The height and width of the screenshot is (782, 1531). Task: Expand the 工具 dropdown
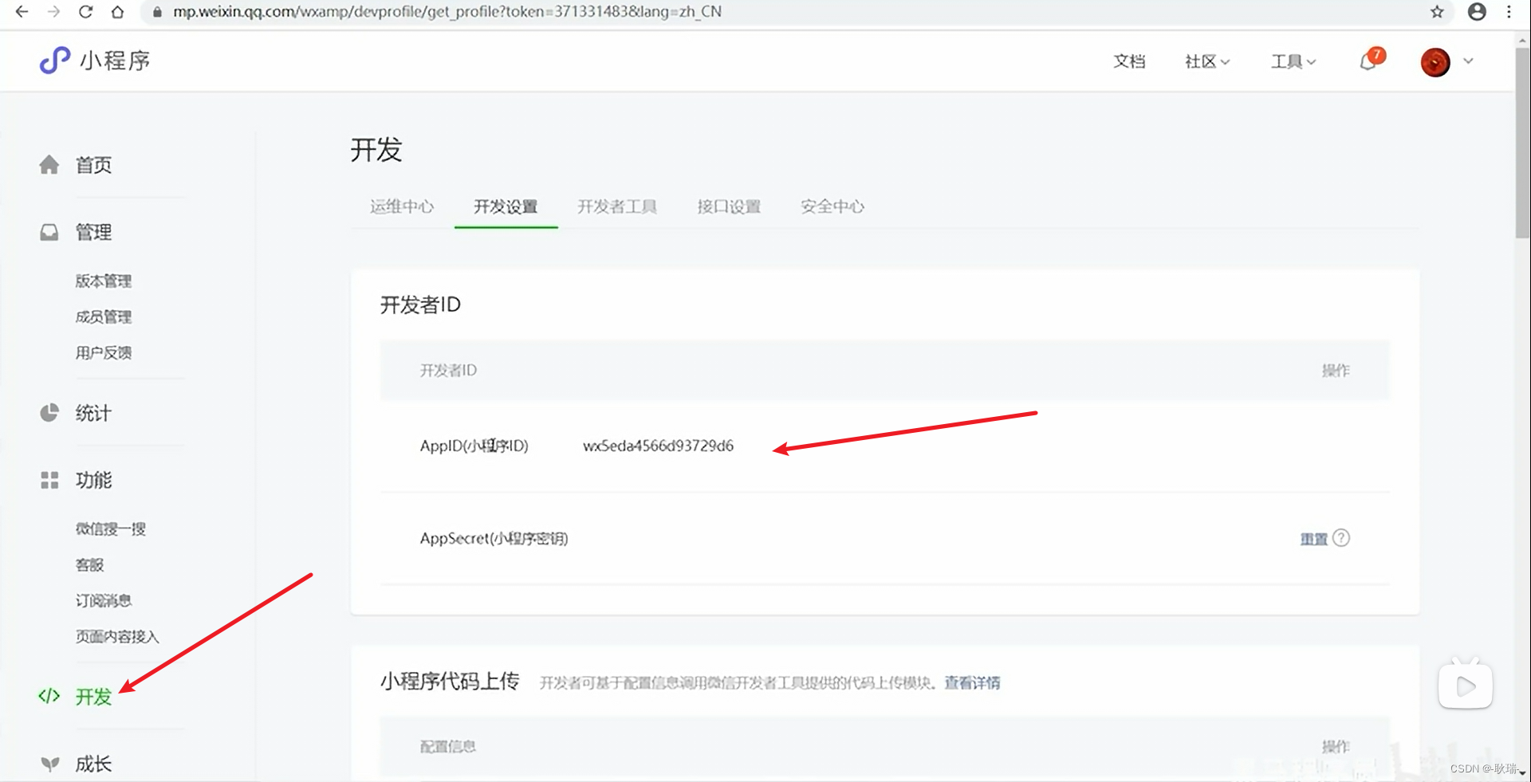1293,61
